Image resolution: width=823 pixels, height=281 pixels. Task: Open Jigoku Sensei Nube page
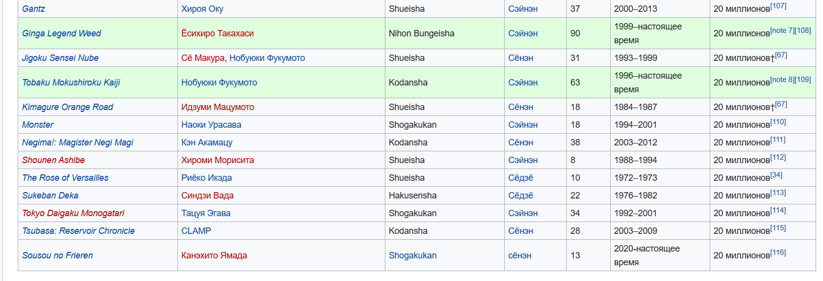[x=60, y=58]
